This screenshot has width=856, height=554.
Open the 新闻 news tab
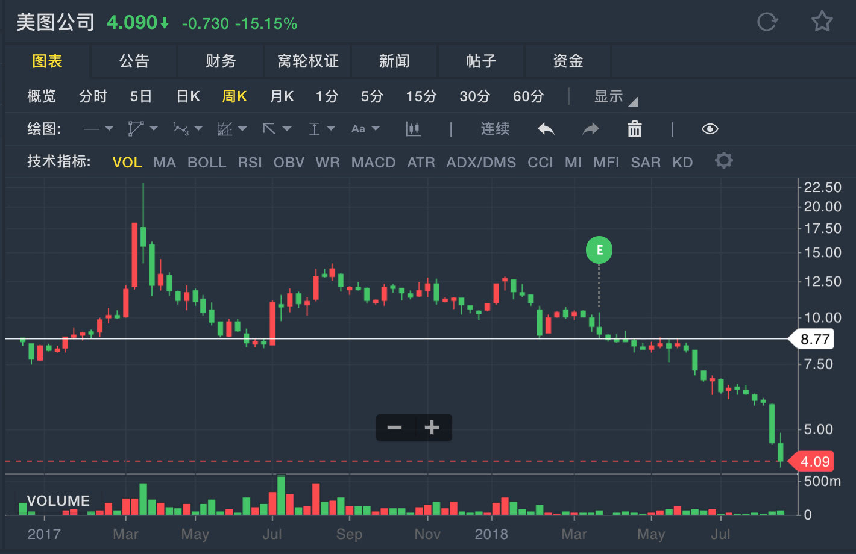394,61
